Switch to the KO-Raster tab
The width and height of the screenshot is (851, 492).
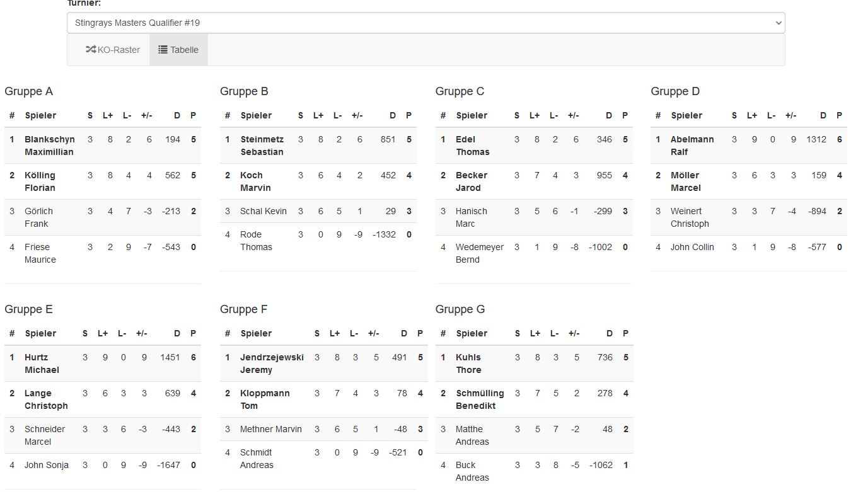[x=113, y=50]
